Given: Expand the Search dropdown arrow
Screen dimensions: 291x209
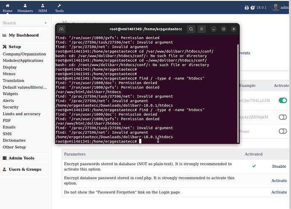Looking at the screenshot, I should point(46,23).
